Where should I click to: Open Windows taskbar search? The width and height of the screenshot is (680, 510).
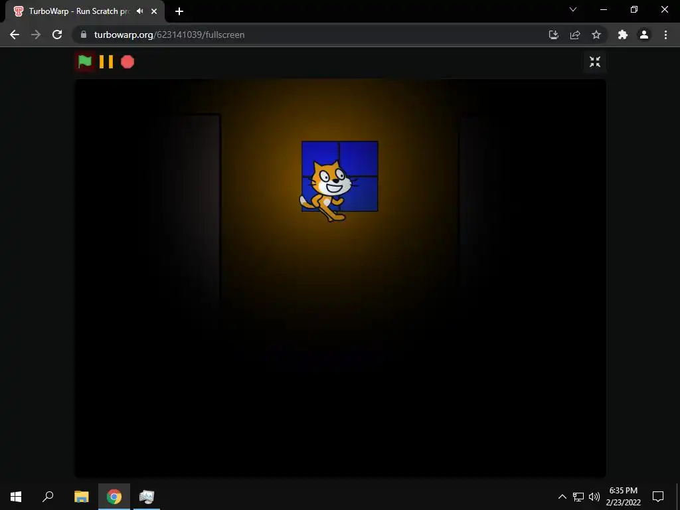(x=48, y=496)
